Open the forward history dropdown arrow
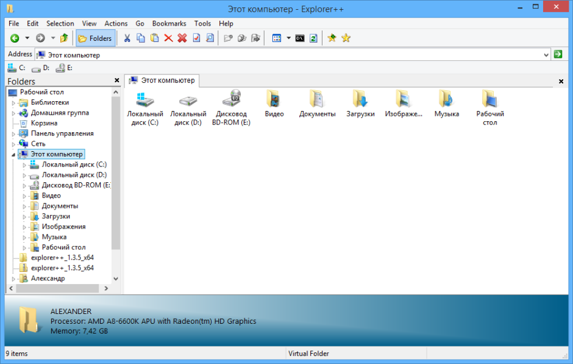The height and width of the screenshot is (364, 573). pyautogui.click(x=52, y=38)
